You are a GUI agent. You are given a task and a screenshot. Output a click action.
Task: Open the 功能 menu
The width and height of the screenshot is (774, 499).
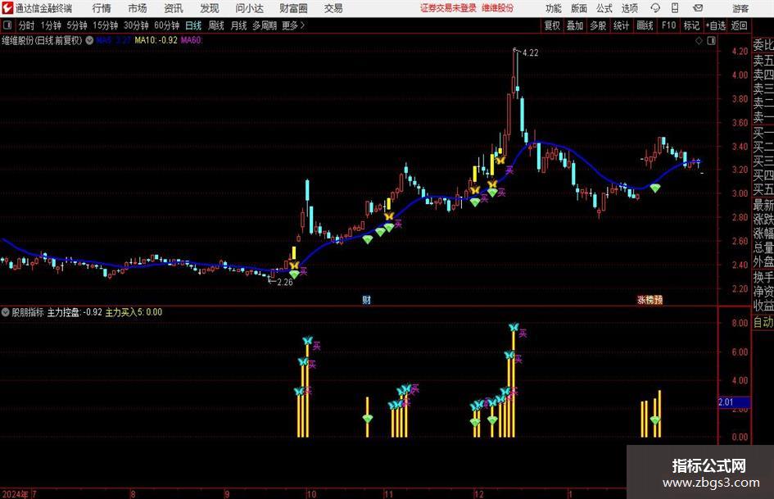[x=554, y=8]
